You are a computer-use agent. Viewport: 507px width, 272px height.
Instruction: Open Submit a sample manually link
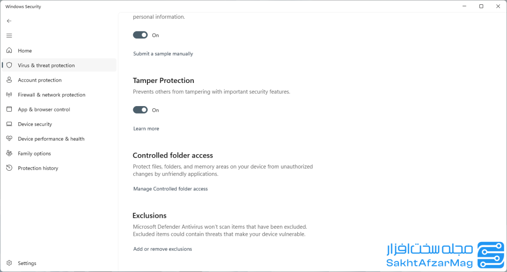click(x=163, y=54)
